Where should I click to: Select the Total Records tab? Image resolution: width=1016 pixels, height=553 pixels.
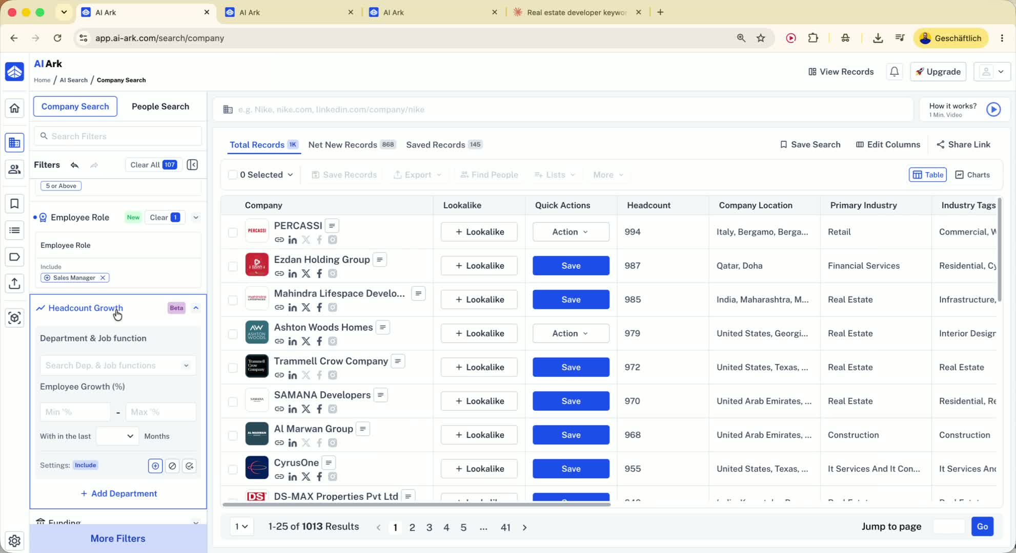[263, 145]
